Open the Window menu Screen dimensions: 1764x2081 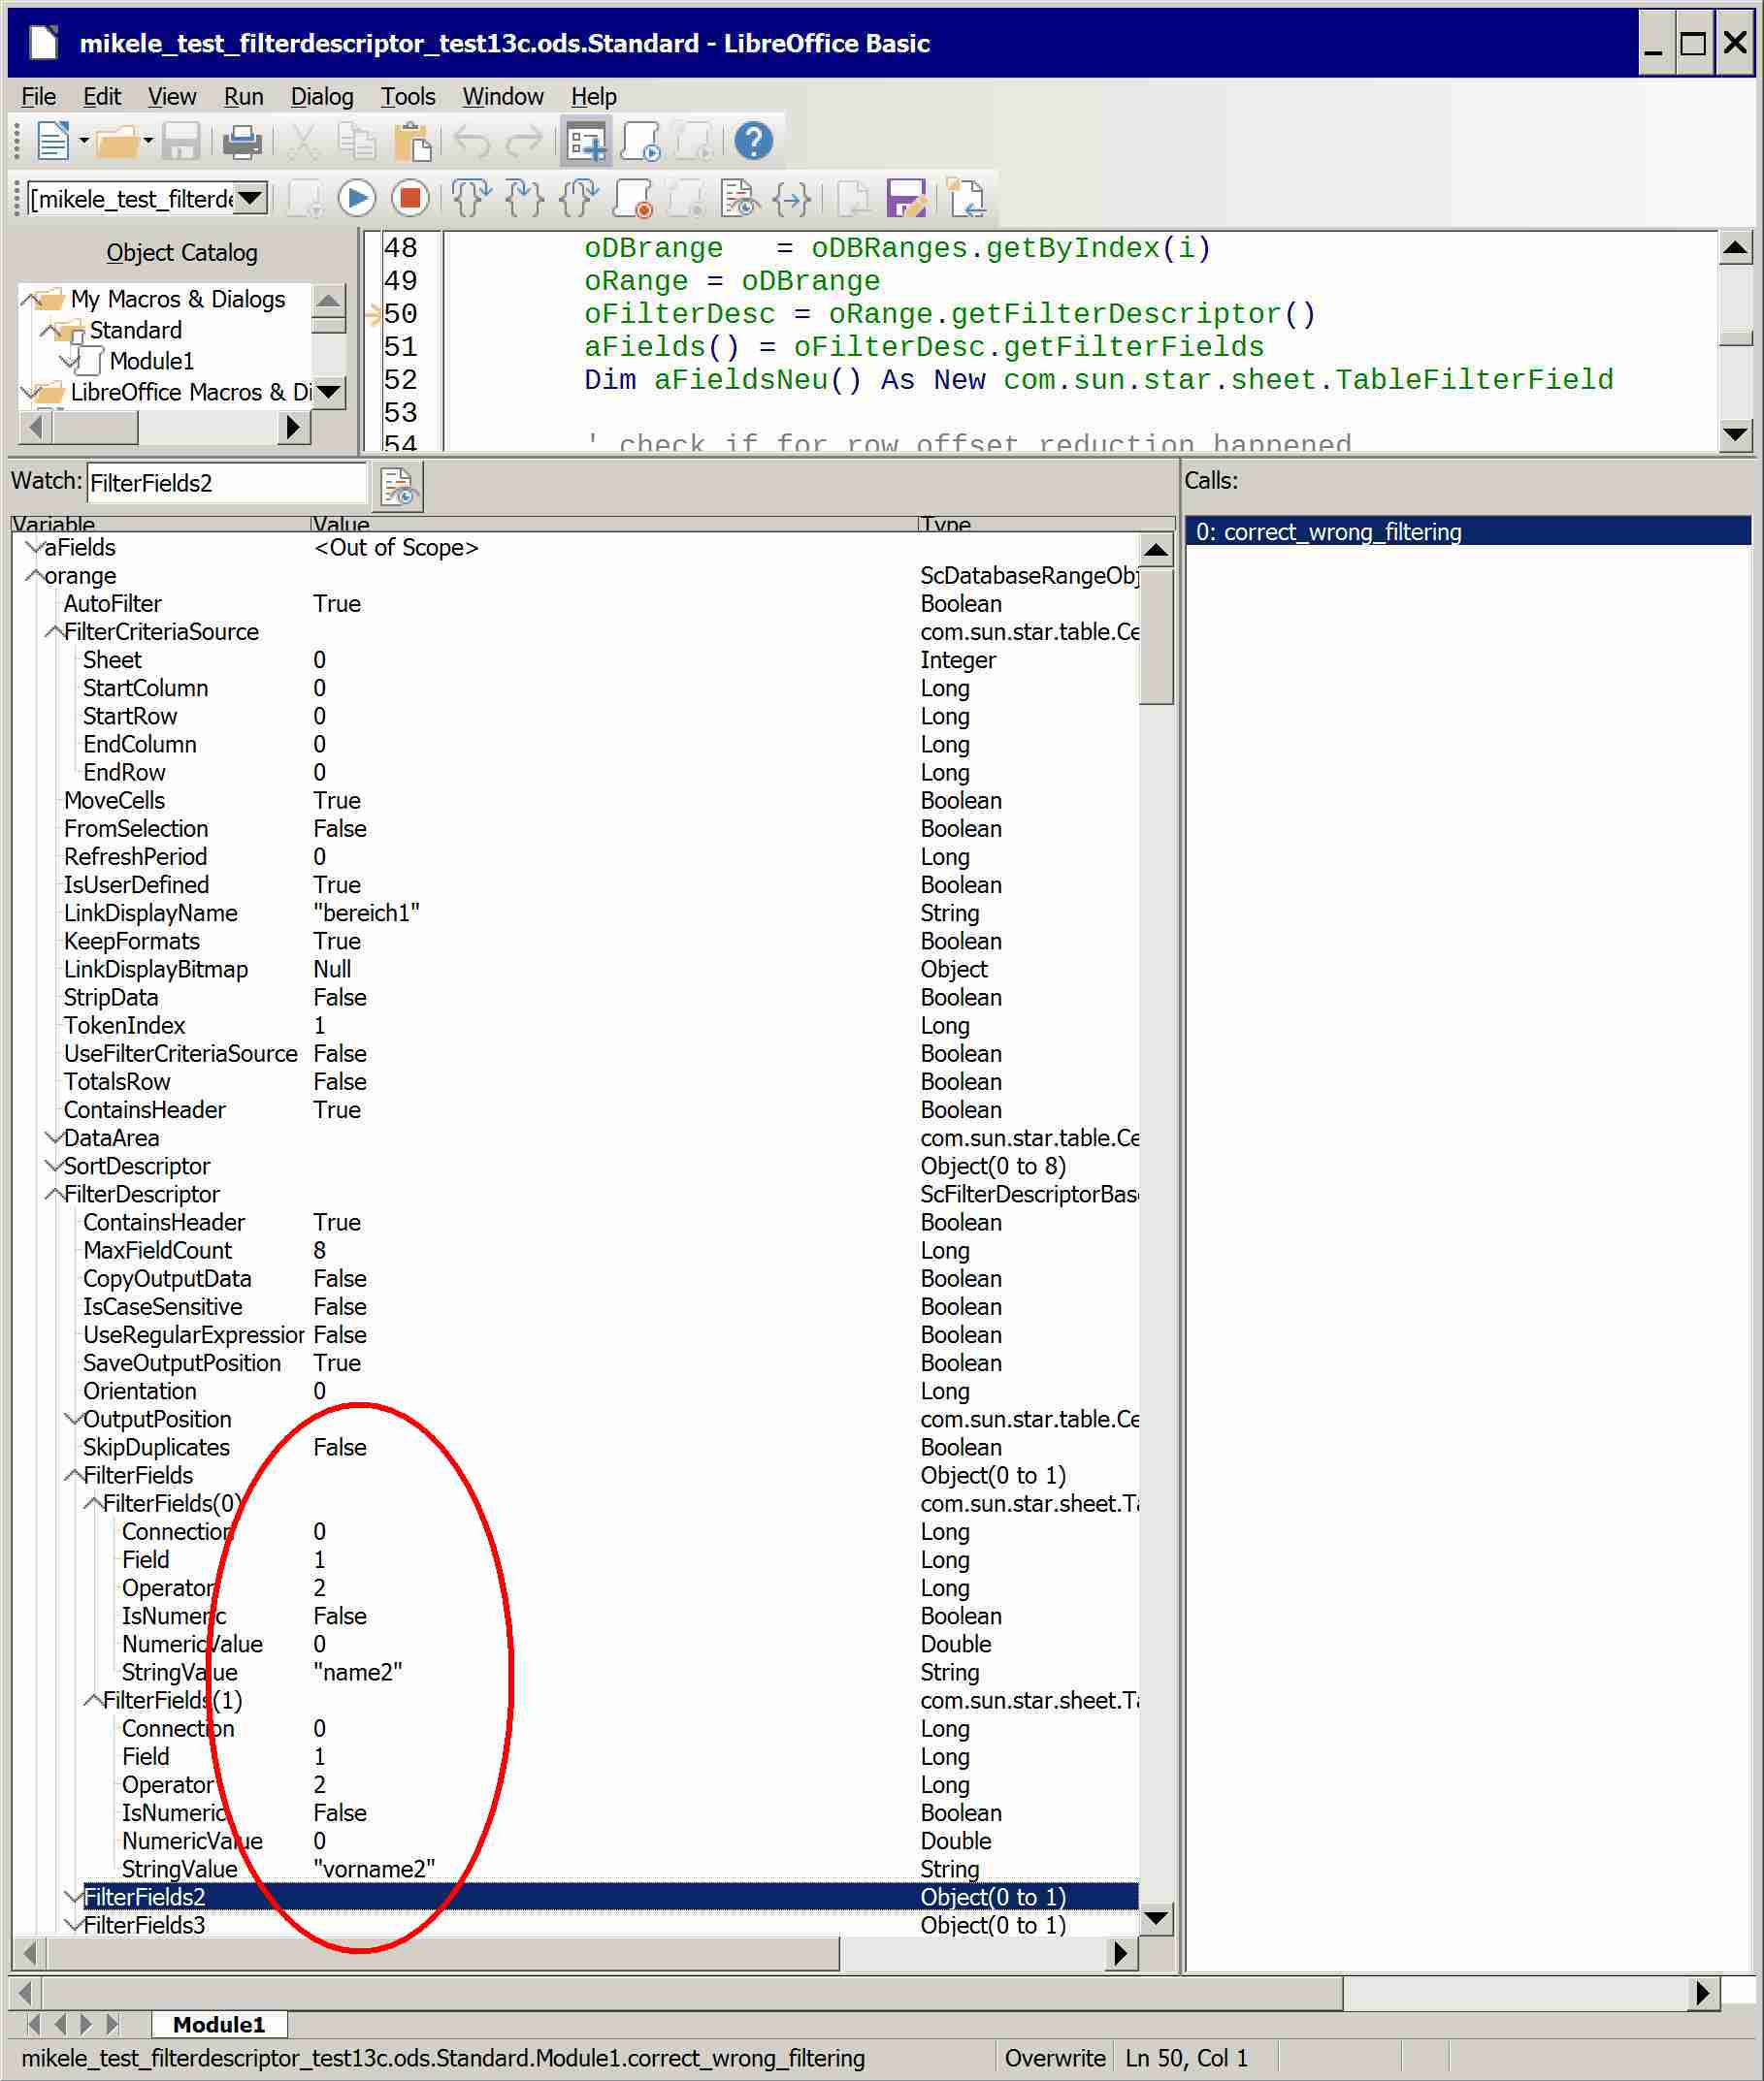coord(502,97)
